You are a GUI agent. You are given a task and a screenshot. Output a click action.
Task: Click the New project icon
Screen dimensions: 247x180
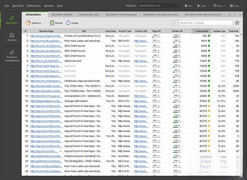(186, 6)
